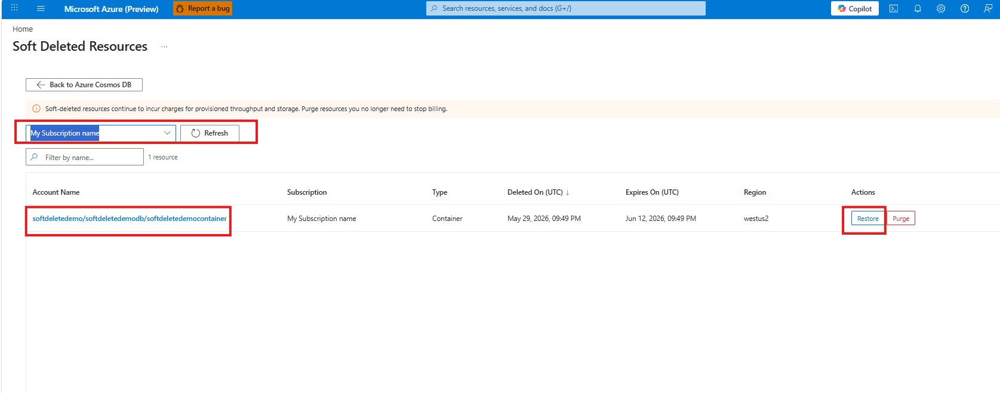1000x393 pixels.
Task: Go to the Home breadcrumb
Action: [23, 29]
